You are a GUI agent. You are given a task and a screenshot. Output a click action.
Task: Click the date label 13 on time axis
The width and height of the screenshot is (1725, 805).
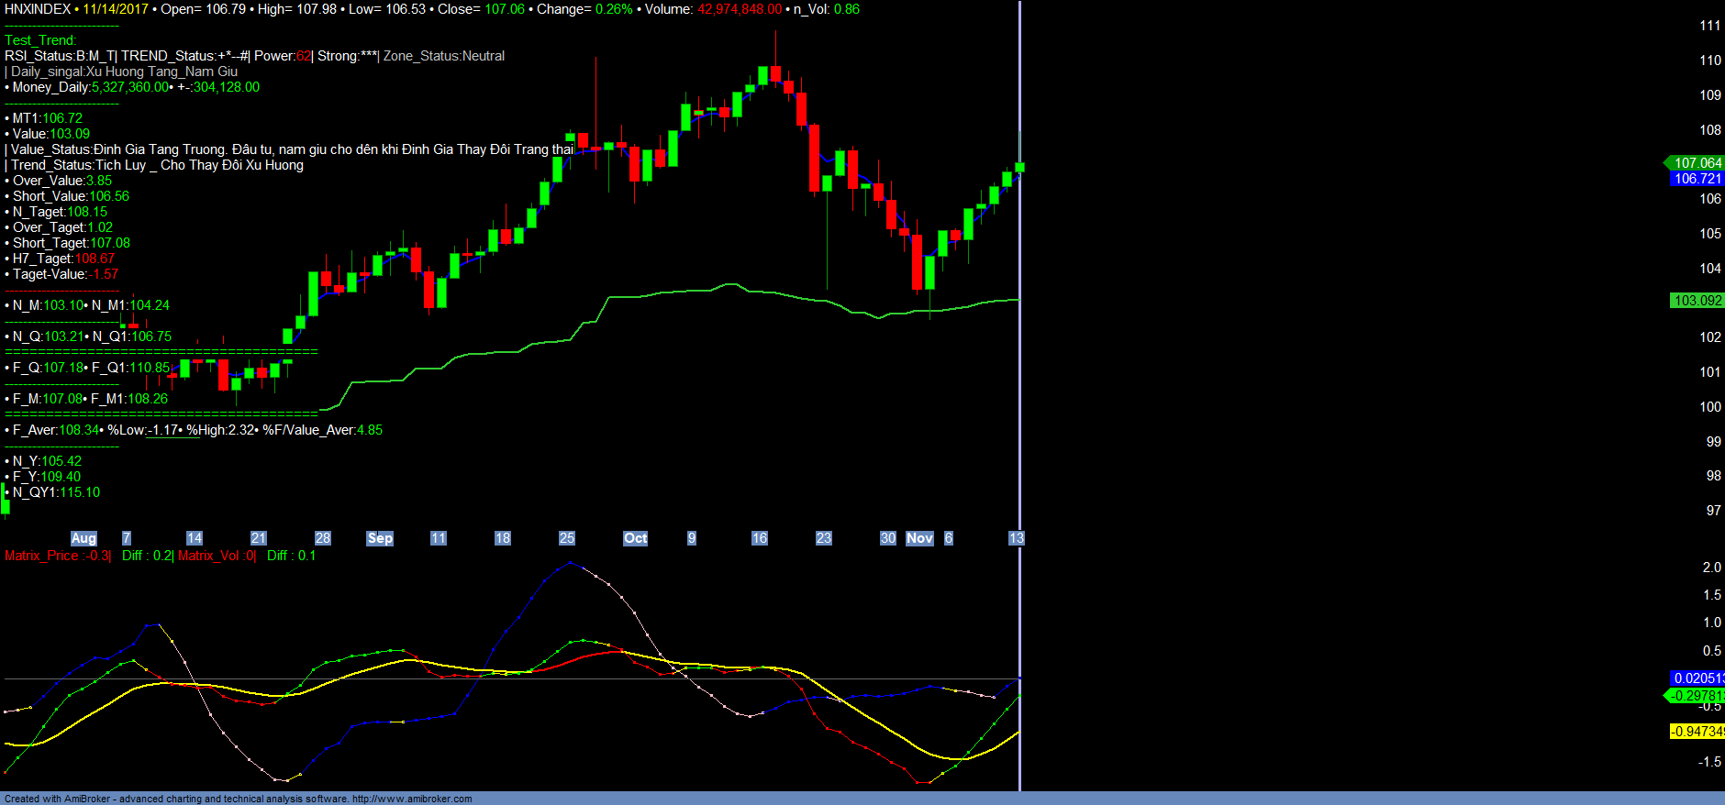click(x=1016, y=538)
